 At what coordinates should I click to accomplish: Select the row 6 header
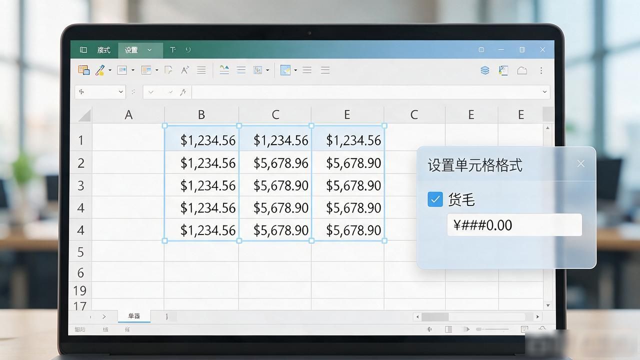click(x=80, y=272)
